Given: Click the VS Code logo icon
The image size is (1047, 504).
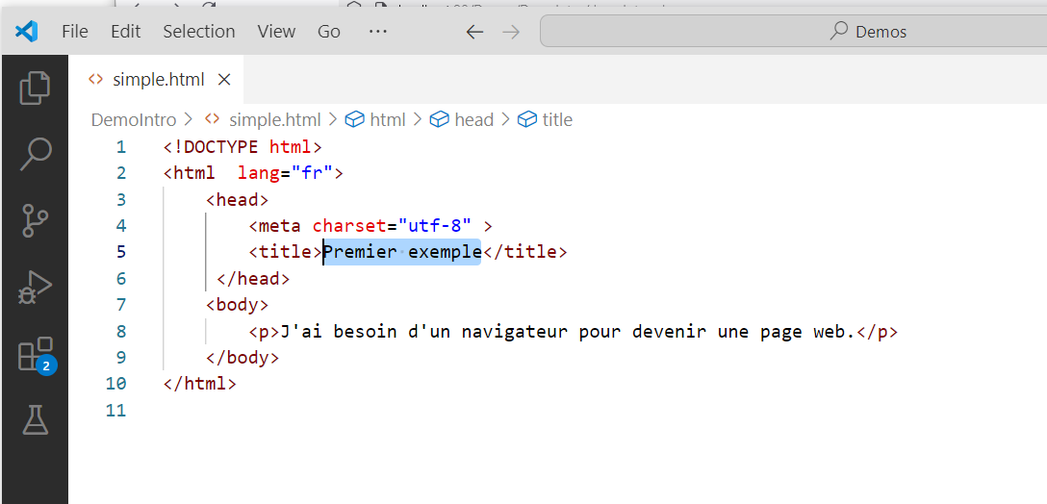Looking at the screenshot, I should [27, 32].
